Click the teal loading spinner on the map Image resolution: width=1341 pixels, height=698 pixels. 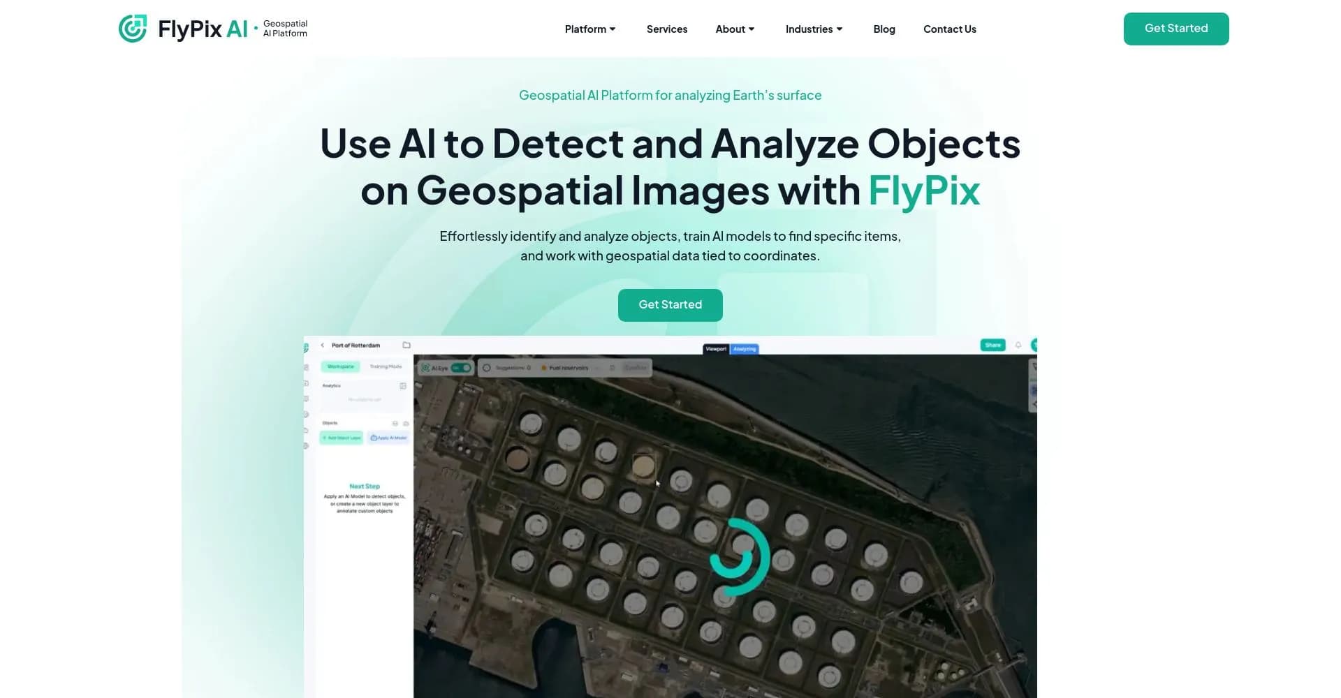(x=740, y=557)
